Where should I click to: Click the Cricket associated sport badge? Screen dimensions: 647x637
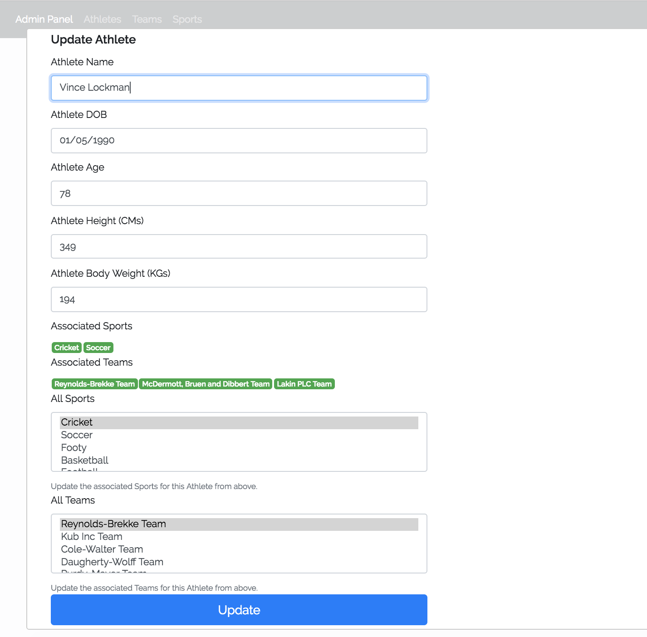(67, 348)
